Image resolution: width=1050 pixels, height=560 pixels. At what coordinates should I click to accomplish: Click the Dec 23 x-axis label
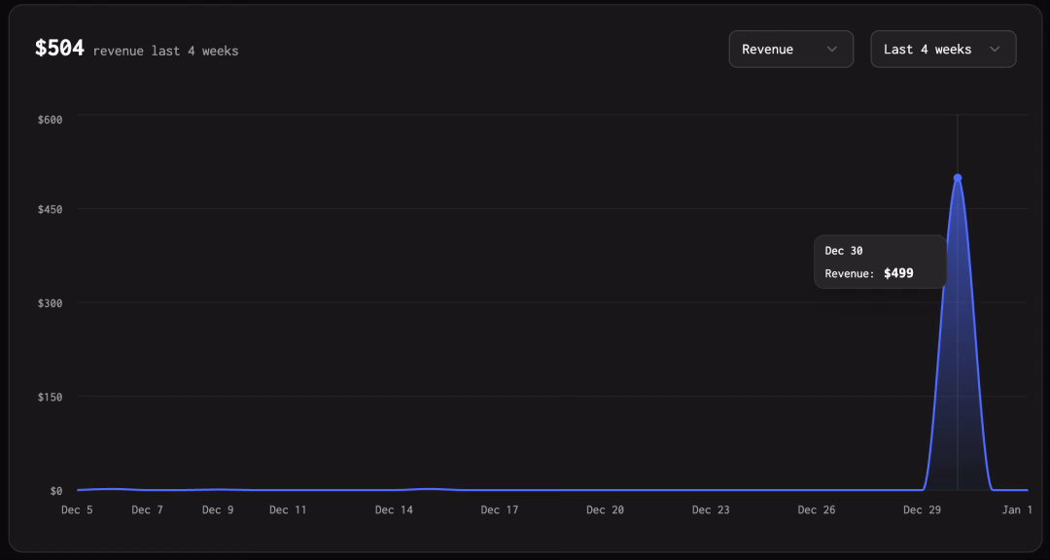click(711, 509)
